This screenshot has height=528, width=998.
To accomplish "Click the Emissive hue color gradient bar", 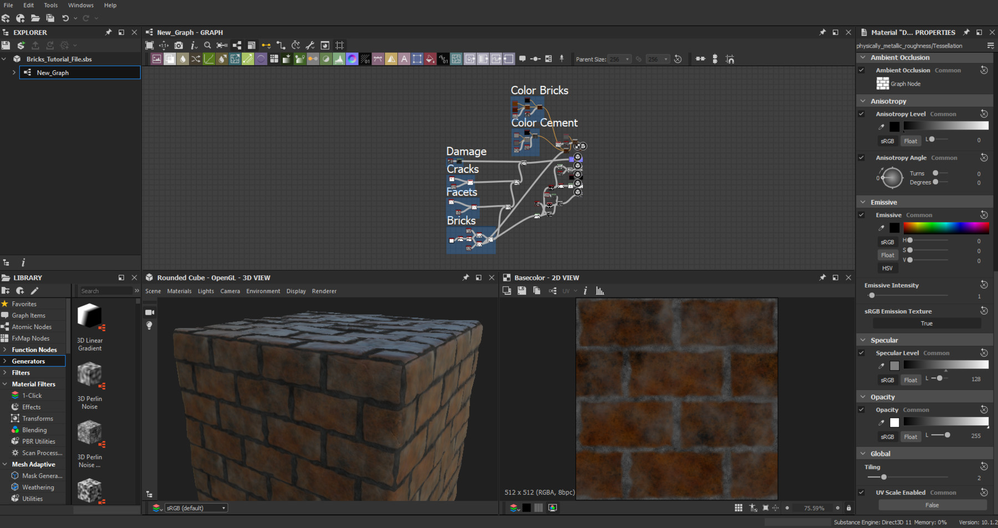I will pyautogui.click(x=945, y=227).
